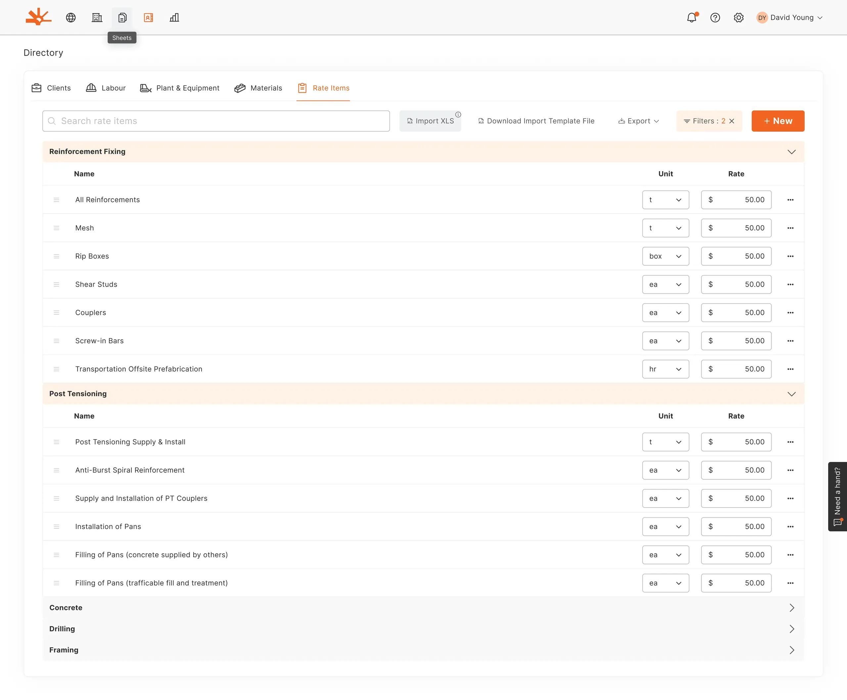Open the globe icon in top navigation
The height and width of the screenshot is (700, 847).
coord(71,18)
